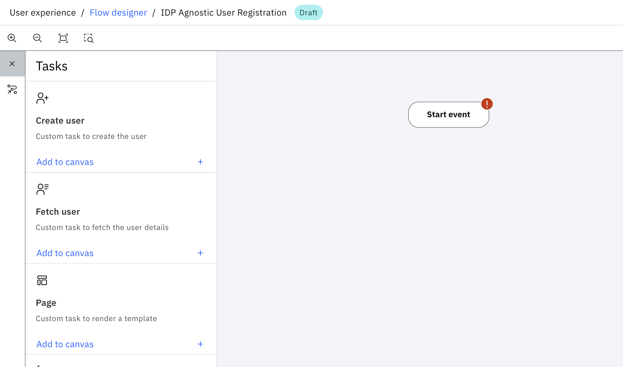Select the Start event node
The width and height of the screenshot is (623, 367).
click(x=448, y=115)
